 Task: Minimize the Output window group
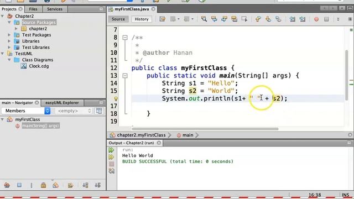point(349,143)
